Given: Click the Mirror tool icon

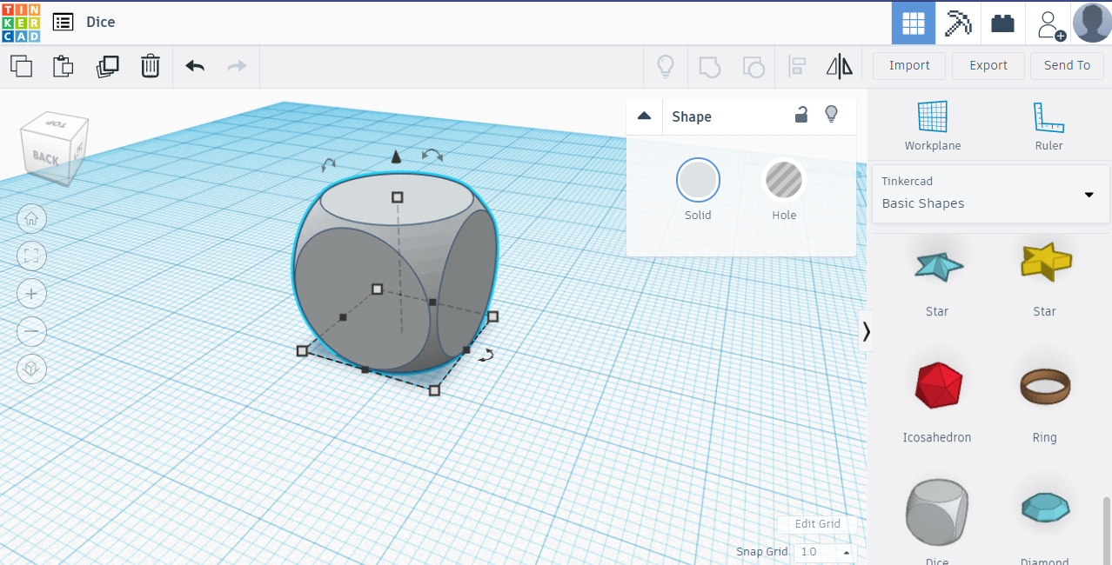Looking at the screenshot, I should pyautogui.click(x=840, y=66).
